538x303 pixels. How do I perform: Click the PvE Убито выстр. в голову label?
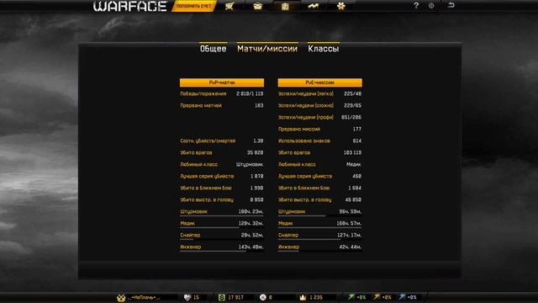[x=305, y=199]
